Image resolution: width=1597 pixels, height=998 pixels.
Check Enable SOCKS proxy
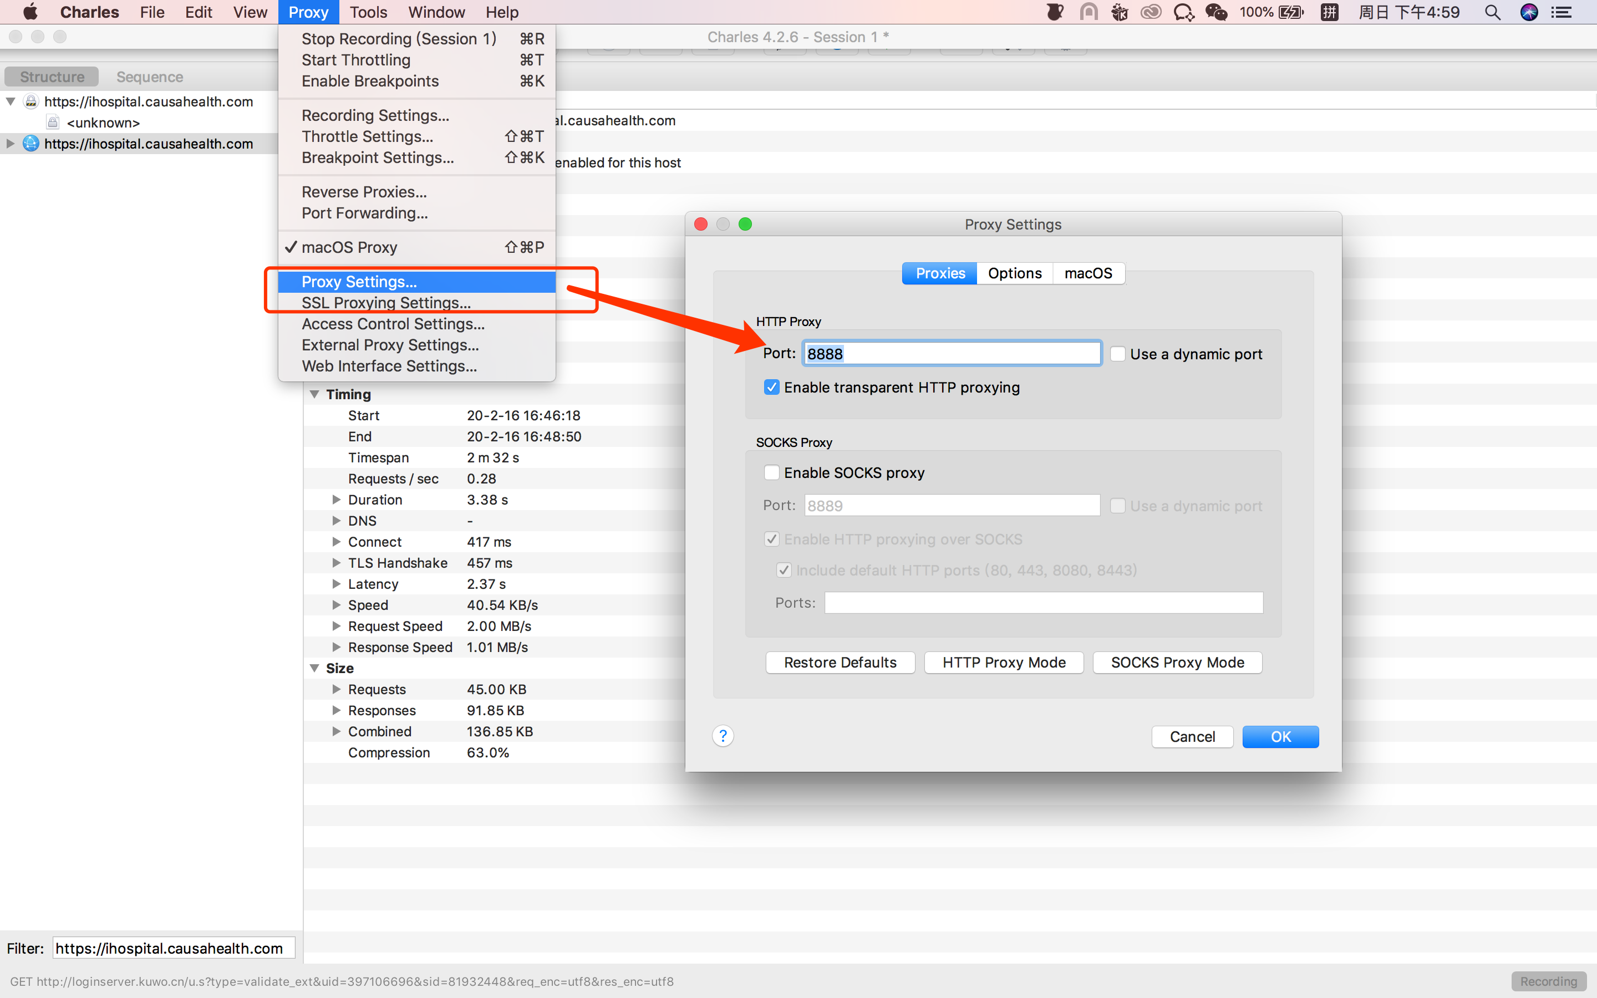click(x=771, y=472)
